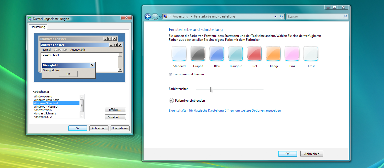Disable the Transparenz aktivieren checkbox
This screenshot has height=168, width=384.
[171, 74]
